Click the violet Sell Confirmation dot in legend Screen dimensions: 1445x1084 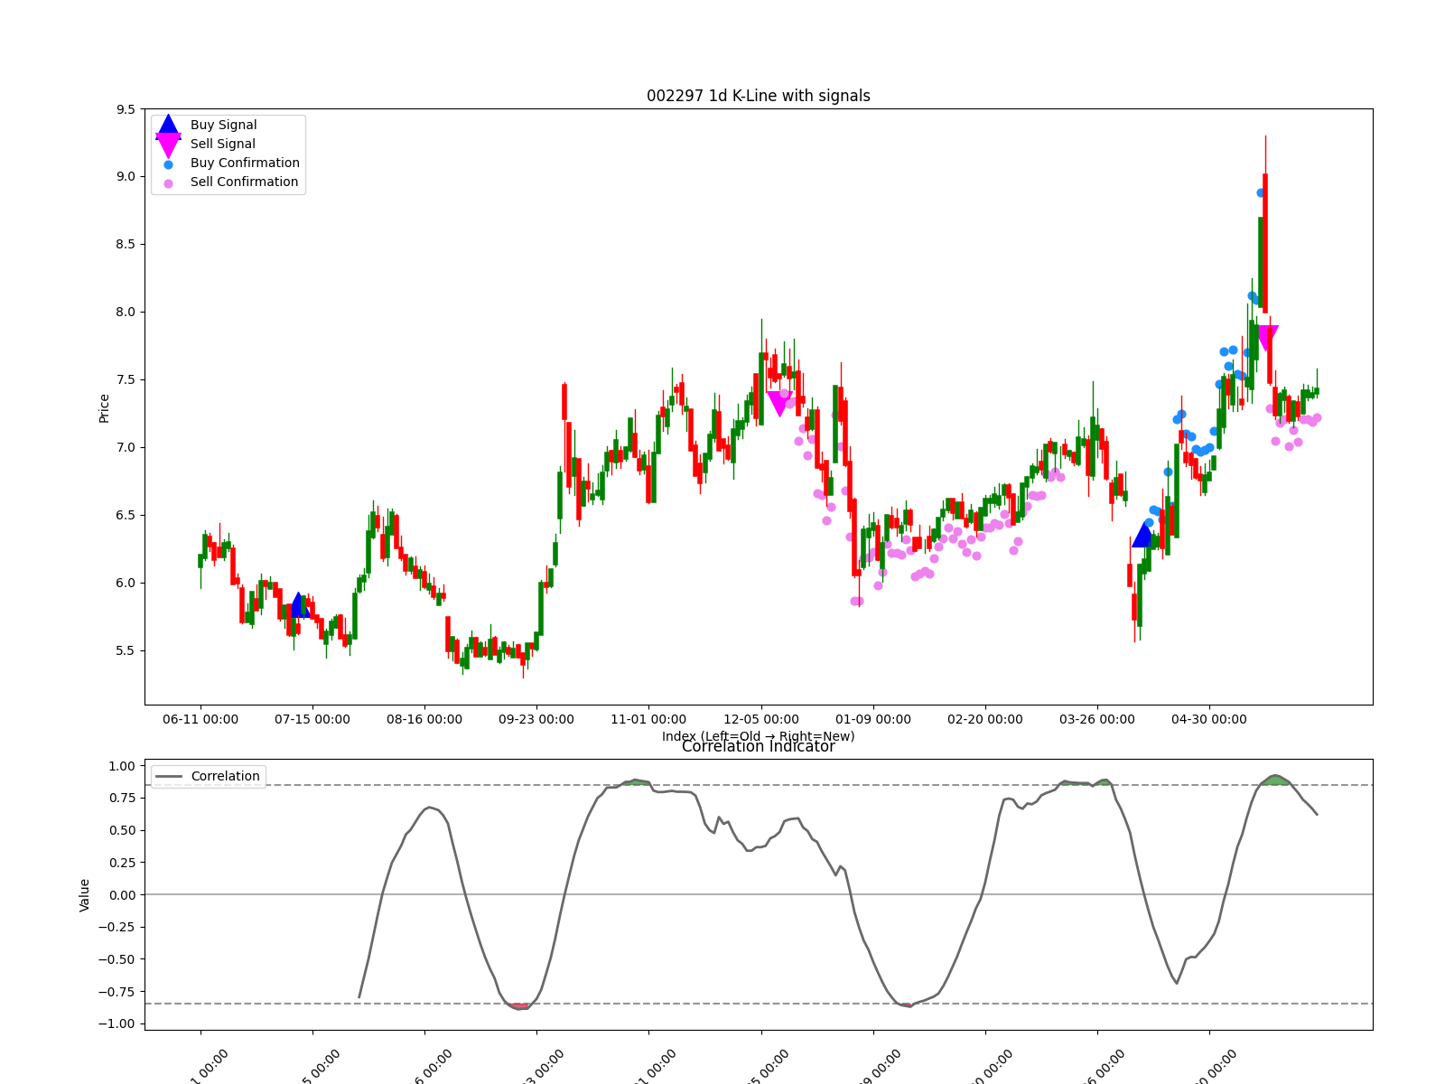[168, 183]
